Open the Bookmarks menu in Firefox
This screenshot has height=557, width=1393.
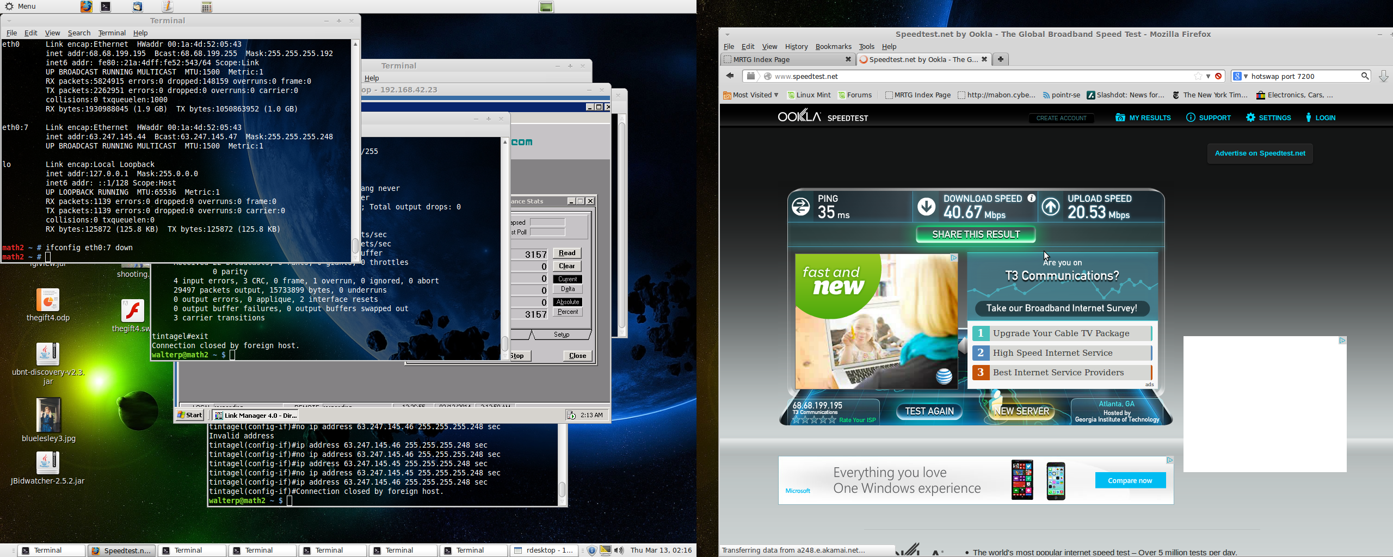[x=833, y=47]
